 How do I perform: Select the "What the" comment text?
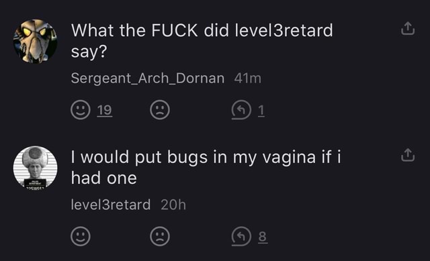pos(202,40)
